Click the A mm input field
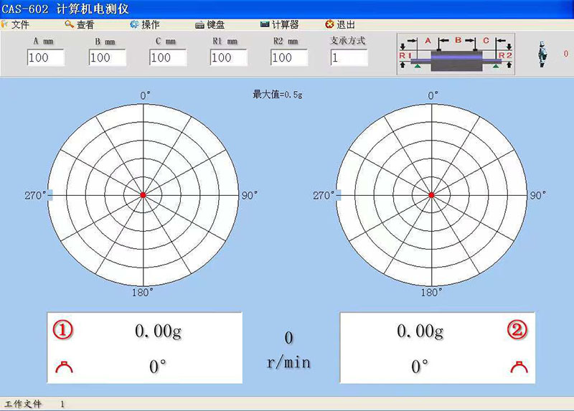 (46, 57)
